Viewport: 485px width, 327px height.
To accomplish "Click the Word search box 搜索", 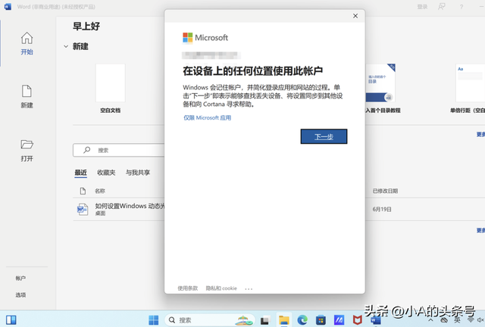I will (x=121, y=151).
